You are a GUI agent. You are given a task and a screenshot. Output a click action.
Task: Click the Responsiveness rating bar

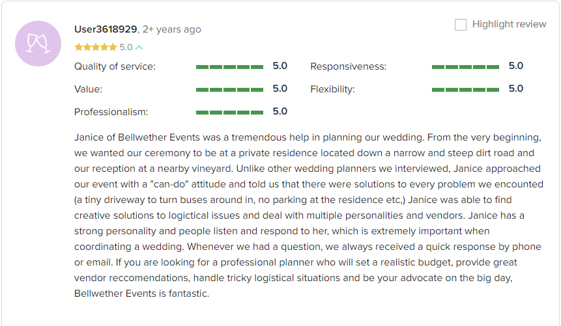(x=465, y=67)
